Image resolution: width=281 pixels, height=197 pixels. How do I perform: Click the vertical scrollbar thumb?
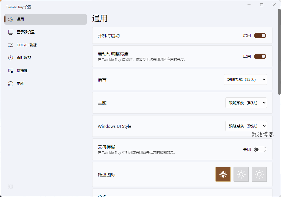[279, 51]
